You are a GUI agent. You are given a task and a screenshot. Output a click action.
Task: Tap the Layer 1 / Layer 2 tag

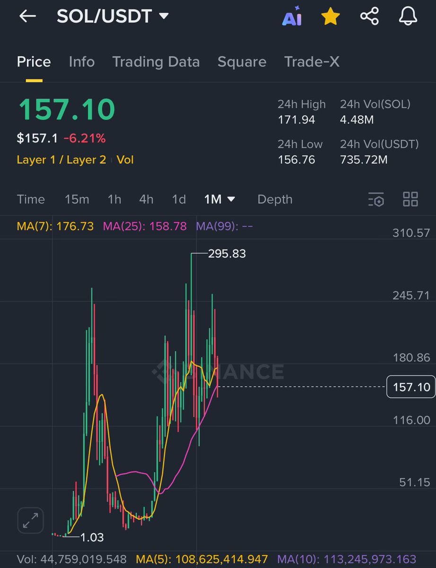tap(61, 160)
